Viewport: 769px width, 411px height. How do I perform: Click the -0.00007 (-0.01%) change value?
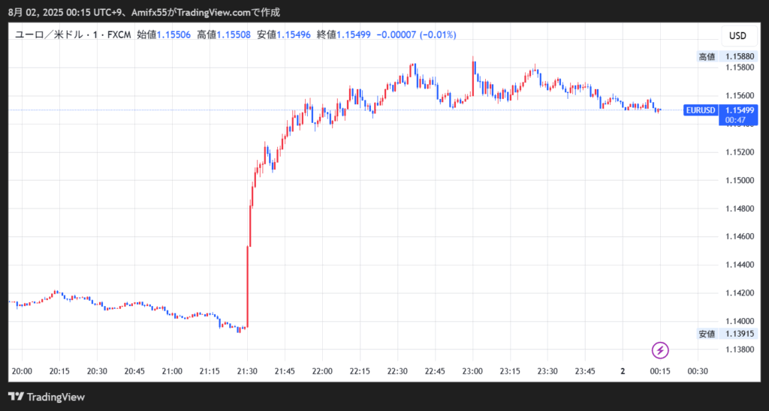pos(416,34)
